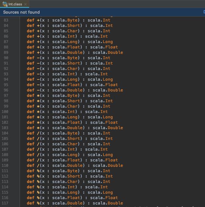Click return type 'Int' on line 100
Screen dimensions: 205x207
104,112
